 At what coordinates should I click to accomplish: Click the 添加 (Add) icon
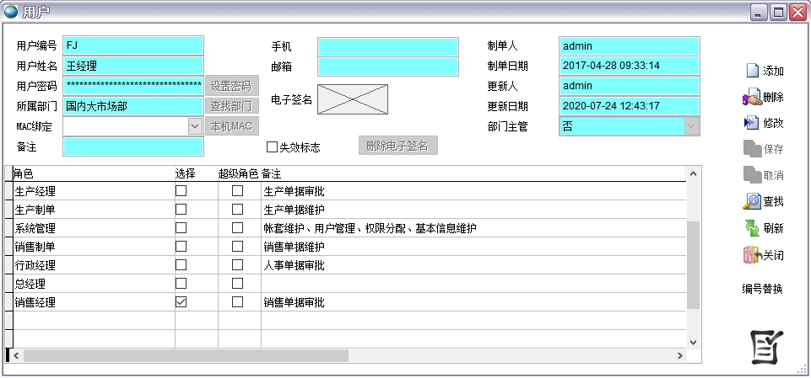tap(753, 71)
